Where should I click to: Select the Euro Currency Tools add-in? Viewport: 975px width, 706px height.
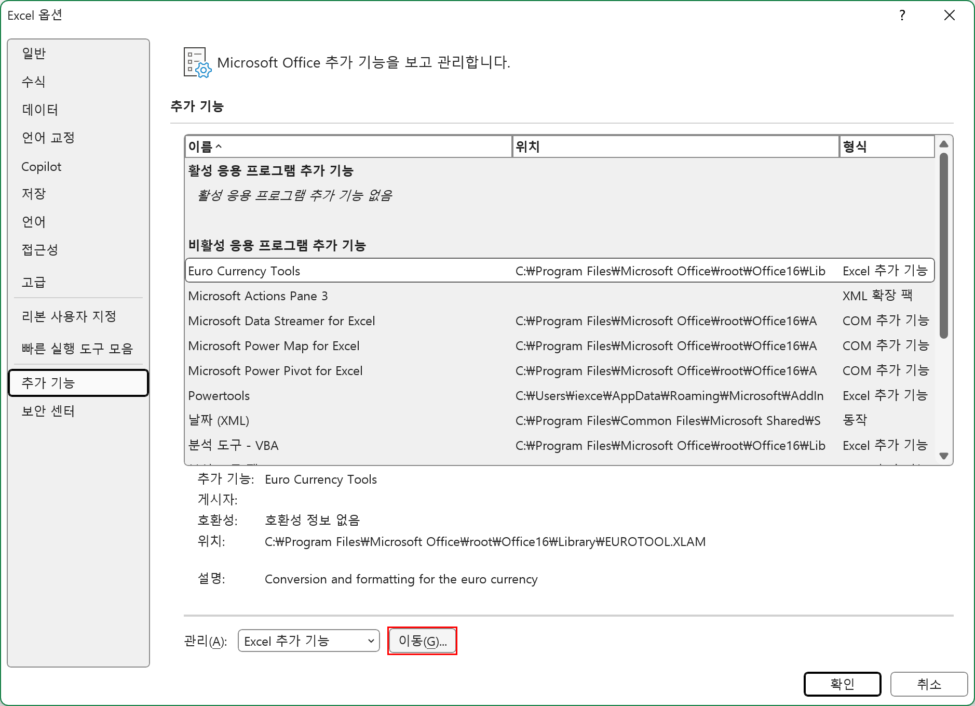244,271
